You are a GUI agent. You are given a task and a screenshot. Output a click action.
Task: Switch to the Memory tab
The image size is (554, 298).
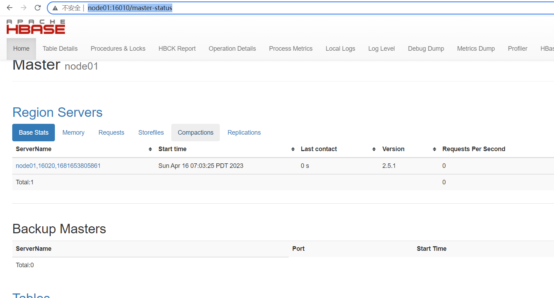[73, 133]
